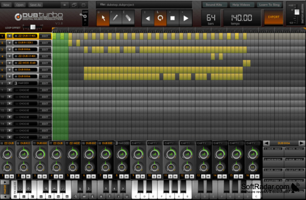Solo mixer channel 3

pyautogui.click(x=40, y=176)
